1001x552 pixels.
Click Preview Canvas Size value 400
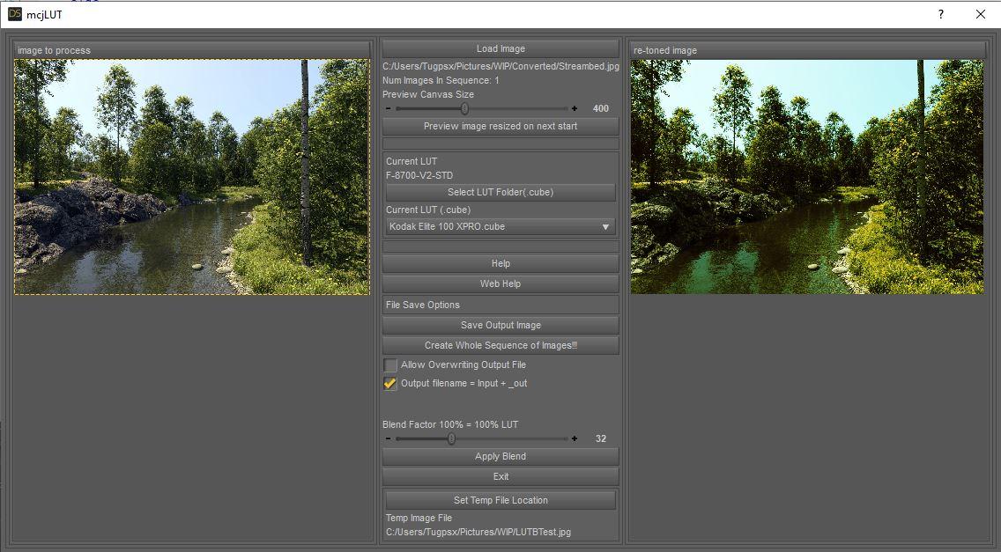coord(601,108)
